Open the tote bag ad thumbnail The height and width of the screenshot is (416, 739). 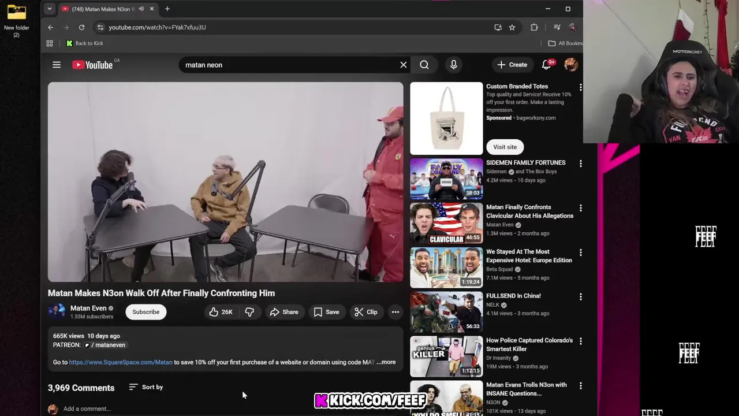tap(446, 118)
